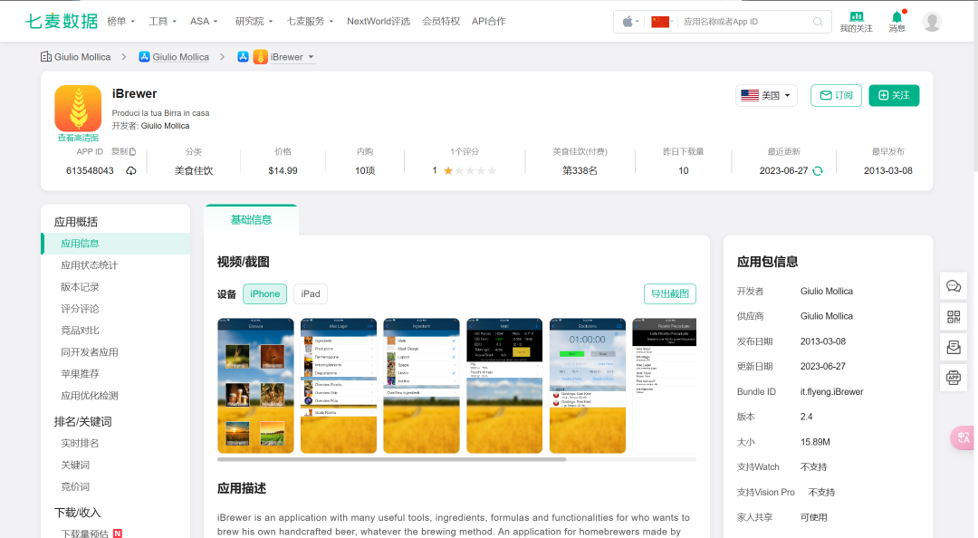Open 会员特权 menu item
Viewport: 978px width, 538px height.
(x=441, y=21)
